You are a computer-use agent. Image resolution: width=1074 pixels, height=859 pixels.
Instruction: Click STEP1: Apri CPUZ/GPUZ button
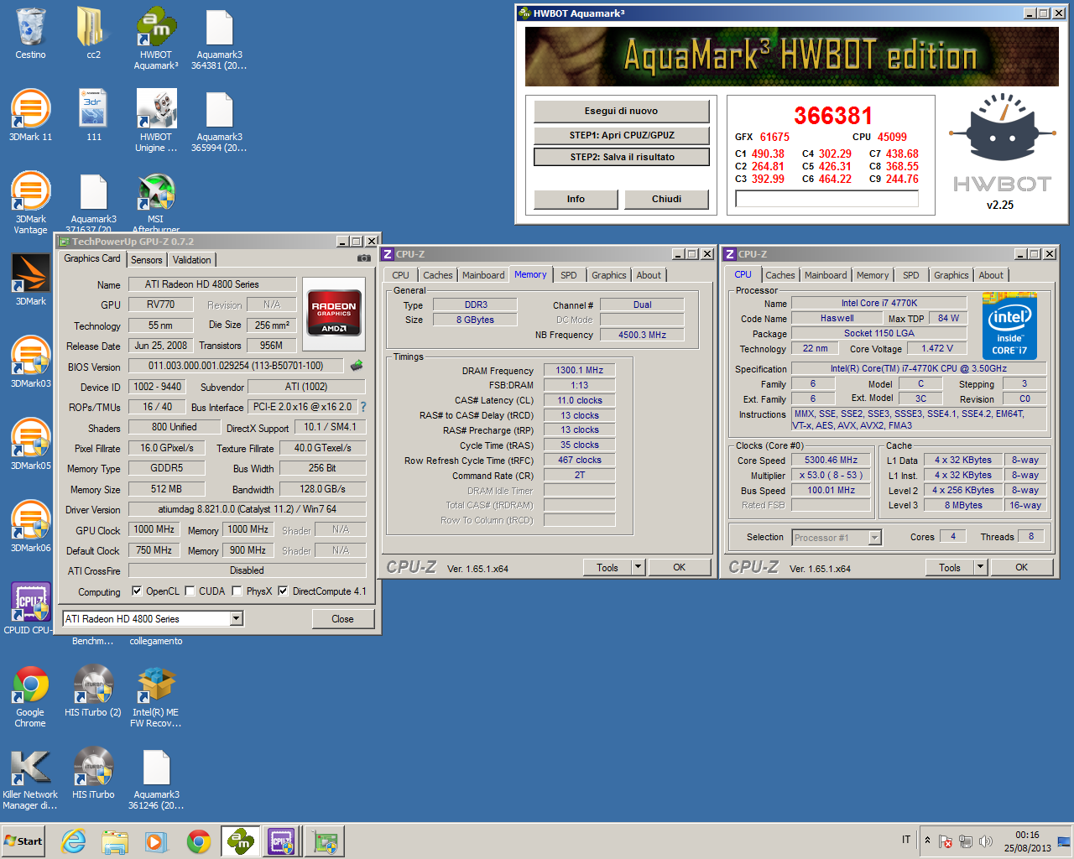(622, 135)
